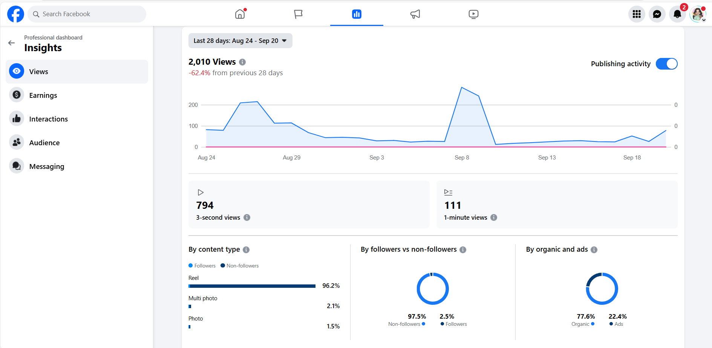Screen dimensions: 712x348
Task: Open the Home feed icon
Action: click(x=240, y=14)
